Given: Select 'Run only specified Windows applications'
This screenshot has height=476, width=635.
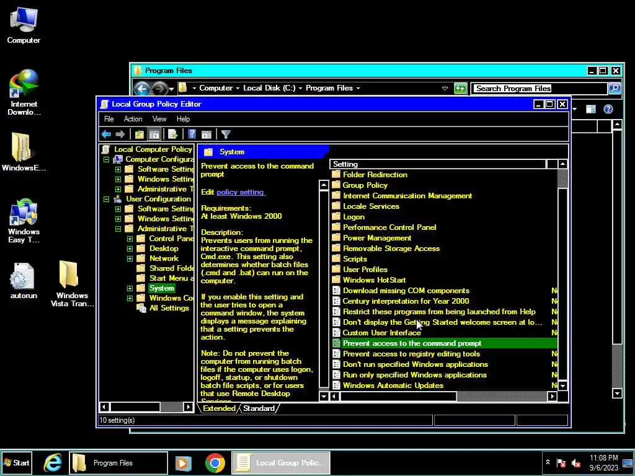Looking at the screenshot, I should coord(415,375).
